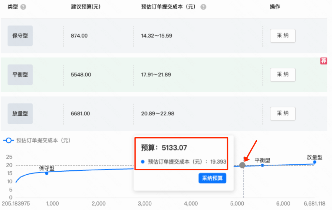Click the gray hover marker on the curve
This screenshot has width=332, height=210.
pyautogui.click(x=242, y=165)
